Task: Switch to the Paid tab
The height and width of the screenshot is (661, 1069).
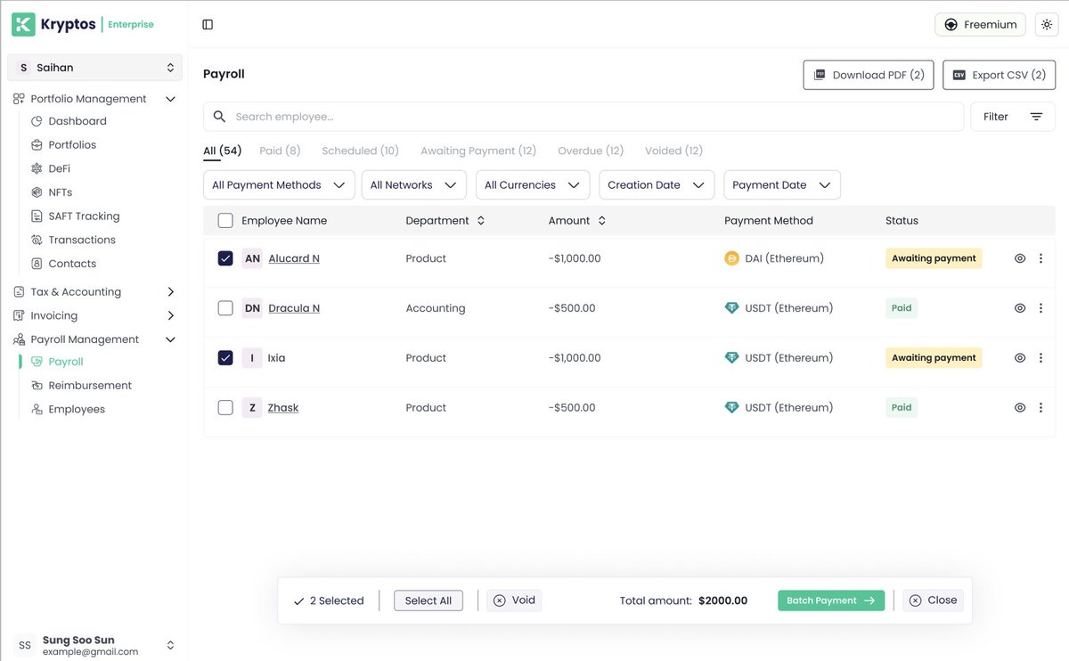Action: [279, 150]
